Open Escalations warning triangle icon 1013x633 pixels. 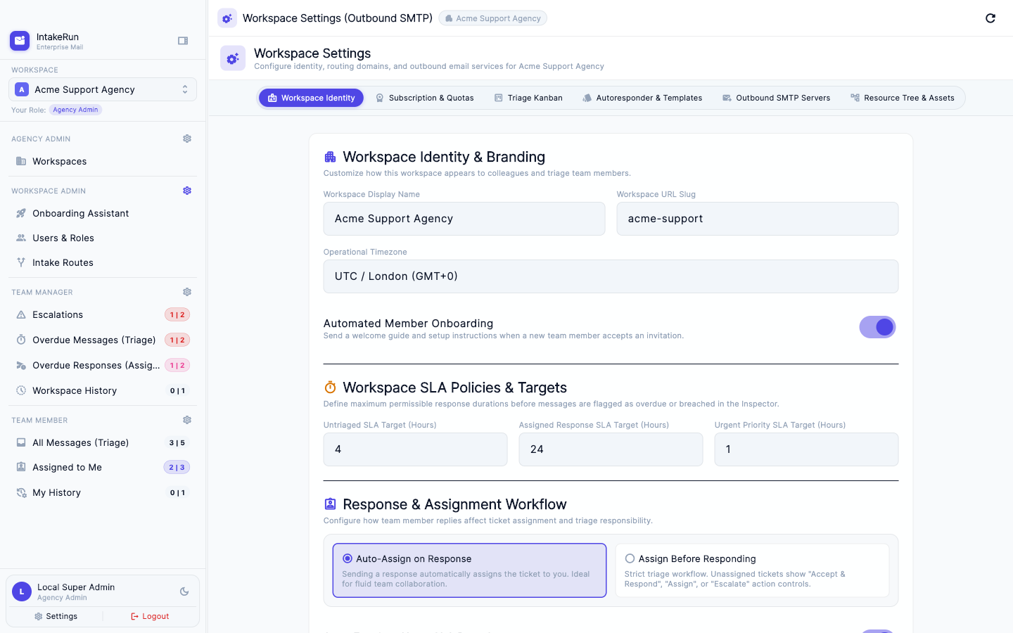(21, 314)
